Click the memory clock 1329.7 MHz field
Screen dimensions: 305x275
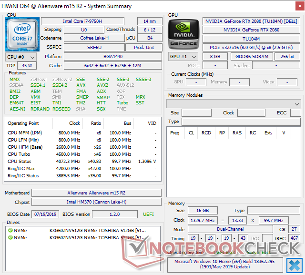[x=203, y=221]
